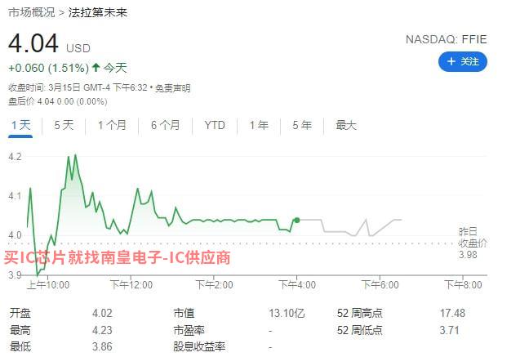Click the 下午4:00 axis label
Image resolution: width=529 pixels, height=357 pixels.
point(297,285)
